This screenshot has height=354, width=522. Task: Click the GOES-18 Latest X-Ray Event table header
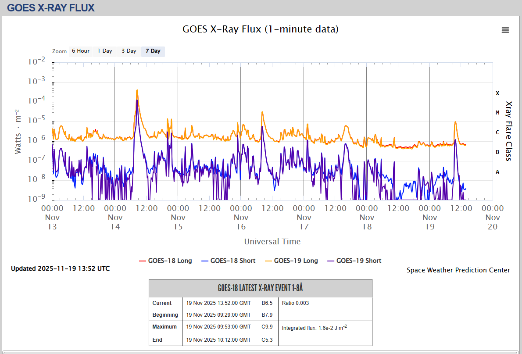click(x=261, y=288)
